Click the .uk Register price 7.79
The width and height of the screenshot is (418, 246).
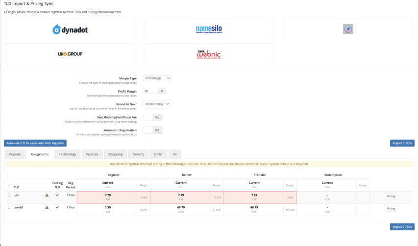pyautogui.click(x=108, y=195)
